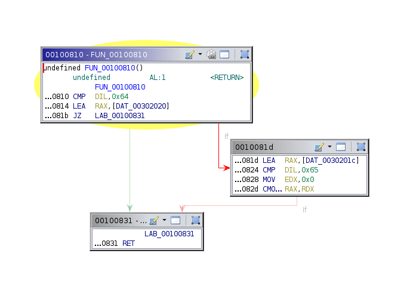The height and width of the screenshot is (293, 410).
Task: Click group vertices icon on block 00100831
Action: coord(195,220)
